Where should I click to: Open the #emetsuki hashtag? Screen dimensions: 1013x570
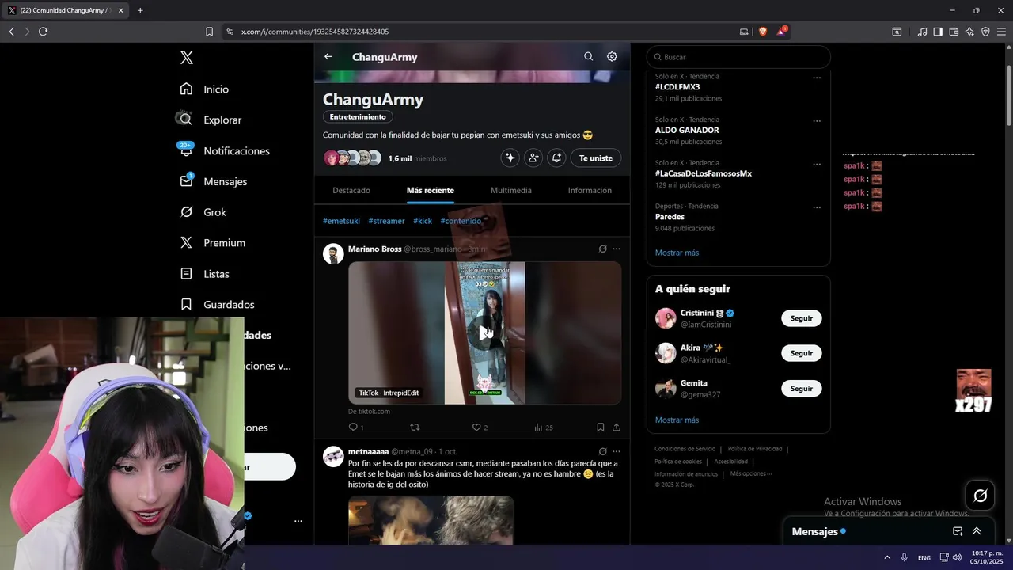pos(341,221)
